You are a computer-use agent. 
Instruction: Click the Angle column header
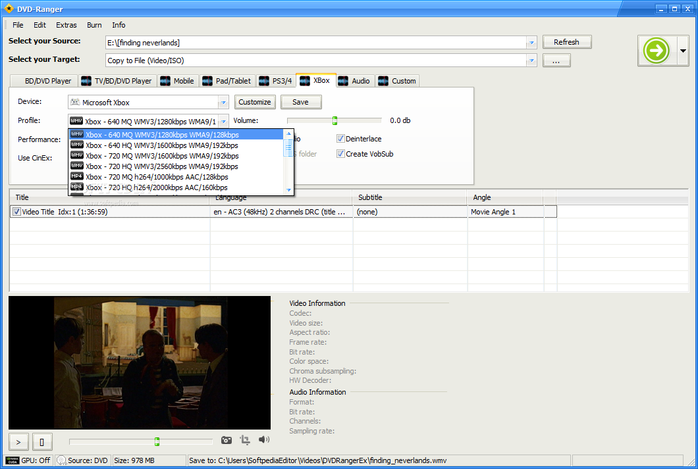coord(505,197)
